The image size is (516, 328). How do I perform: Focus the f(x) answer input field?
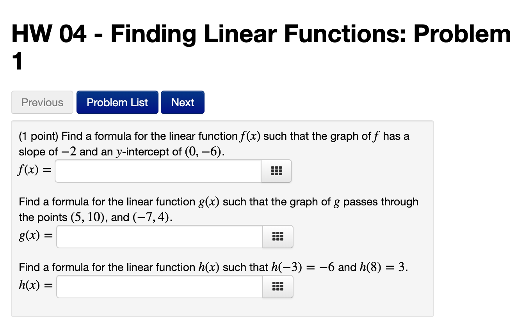[x=158, y=171]
